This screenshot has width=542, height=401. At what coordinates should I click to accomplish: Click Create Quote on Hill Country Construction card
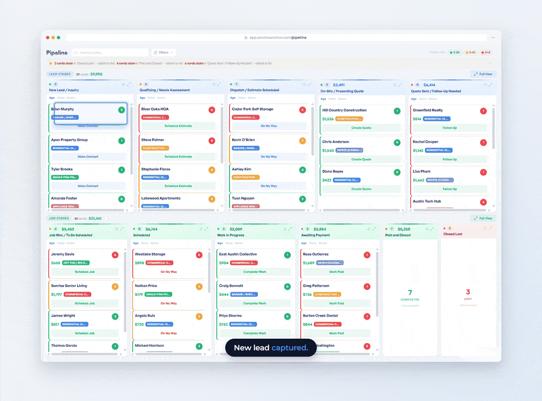361,128
